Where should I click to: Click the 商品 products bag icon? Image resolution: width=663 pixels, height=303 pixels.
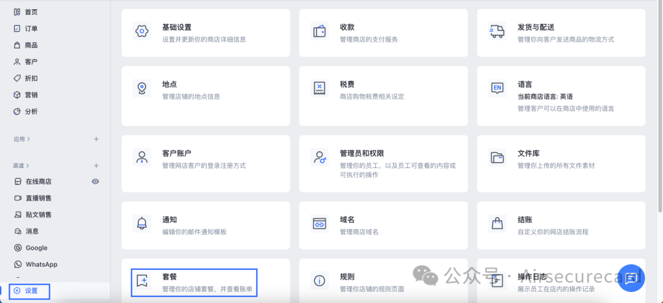tap(17, 45)
